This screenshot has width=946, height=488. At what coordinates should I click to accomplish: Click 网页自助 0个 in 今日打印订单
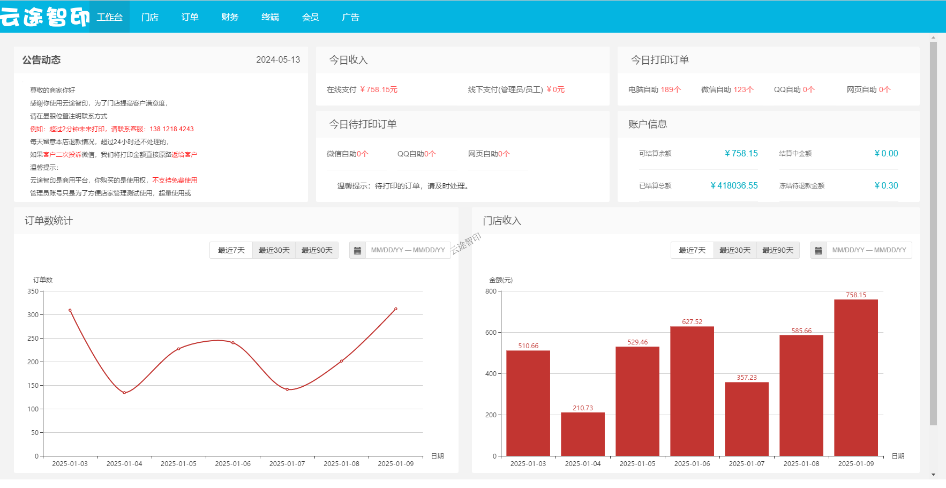pos(869,89)
